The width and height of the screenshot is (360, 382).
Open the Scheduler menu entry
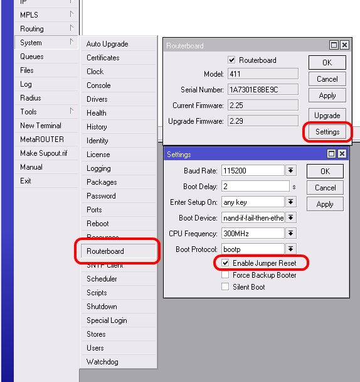[119, 279]
